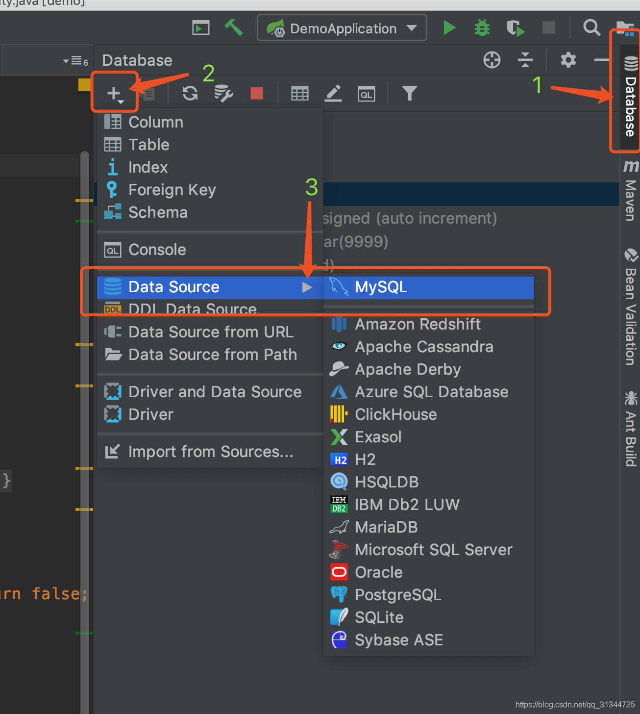Open the Database side tab
Viewport: 640px width, 714px height.
[630, 97]
